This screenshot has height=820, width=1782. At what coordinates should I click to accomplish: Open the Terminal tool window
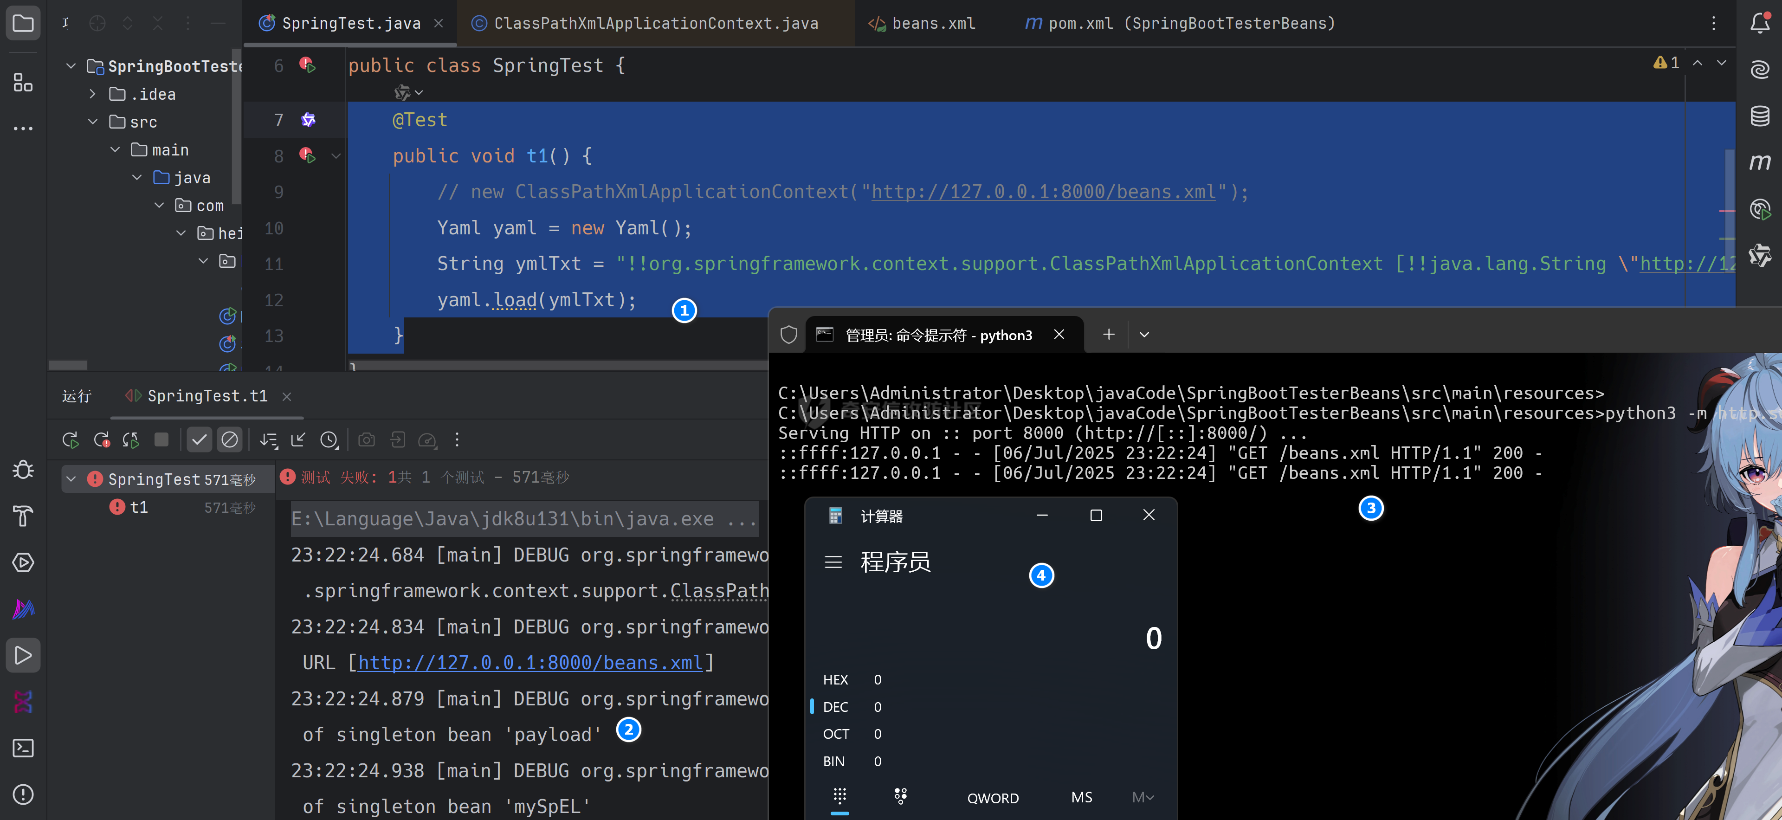[23, 748]
